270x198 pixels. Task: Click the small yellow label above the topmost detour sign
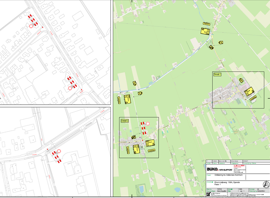(x=207, y=23)
